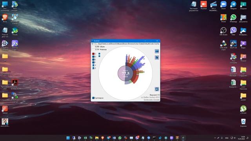Open Adobe Acrobat desktop shortcut

tap(15, 85)
